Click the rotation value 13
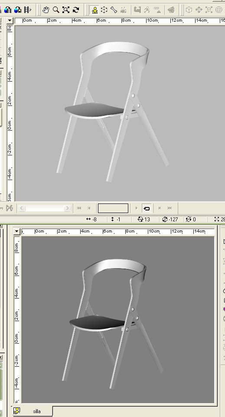225x417 pixels. pos(147,220)
